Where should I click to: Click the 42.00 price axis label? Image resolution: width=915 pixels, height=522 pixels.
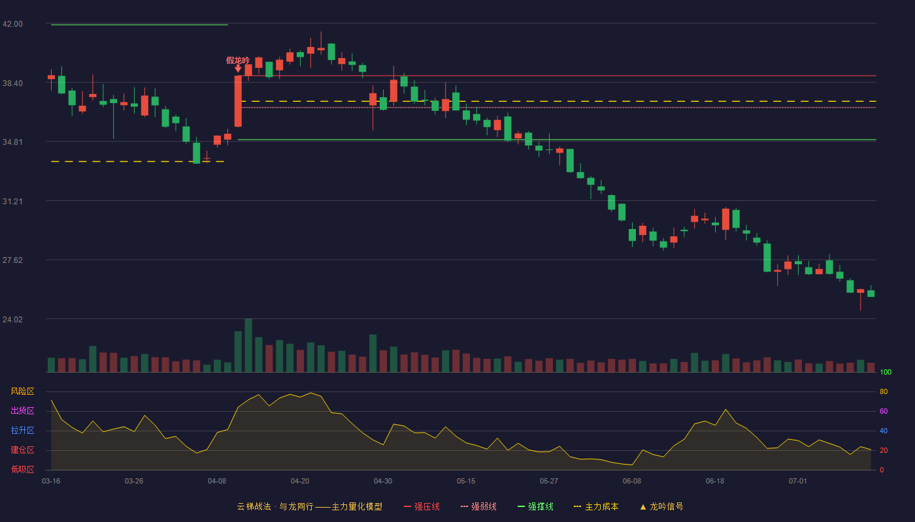pos(12,24)
